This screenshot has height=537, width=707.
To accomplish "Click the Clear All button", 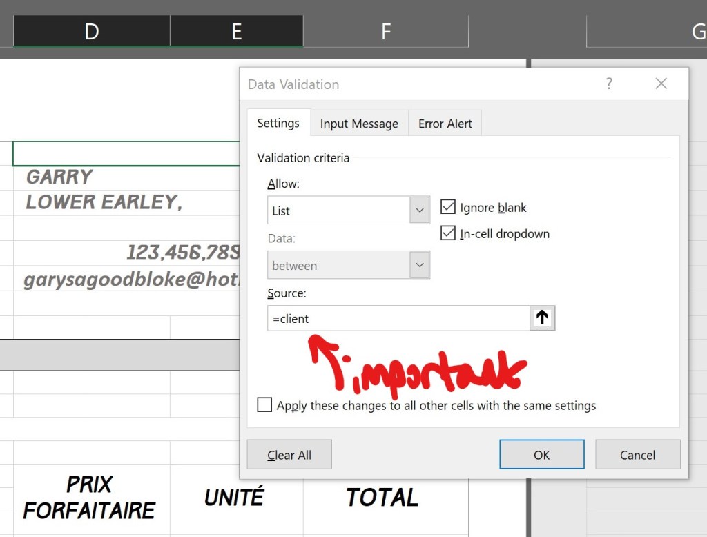I will point(289,455).
